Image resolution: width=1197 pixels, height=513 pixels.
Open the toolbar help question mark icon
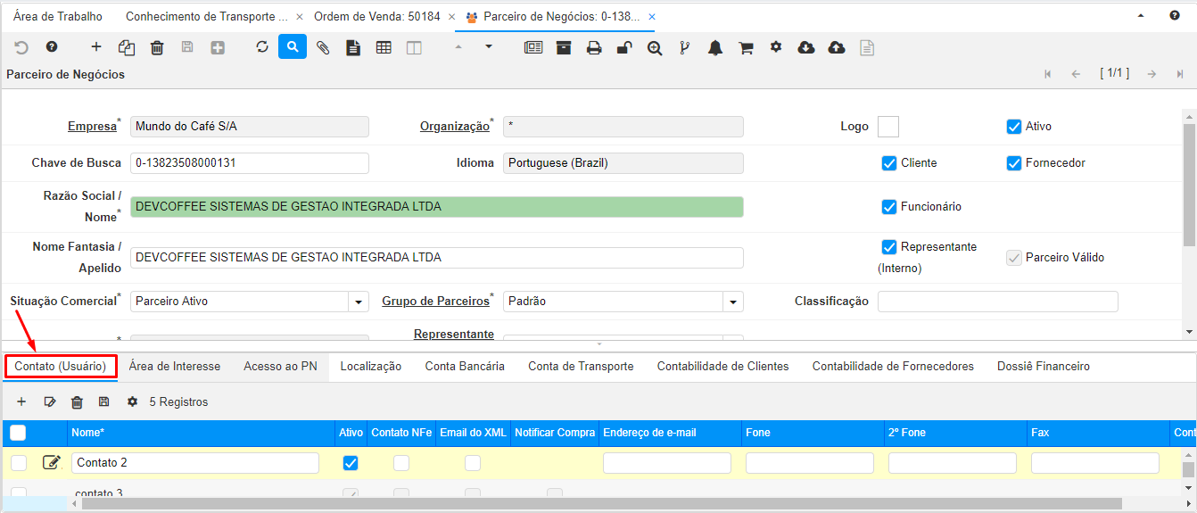click(x=52, y=47)
